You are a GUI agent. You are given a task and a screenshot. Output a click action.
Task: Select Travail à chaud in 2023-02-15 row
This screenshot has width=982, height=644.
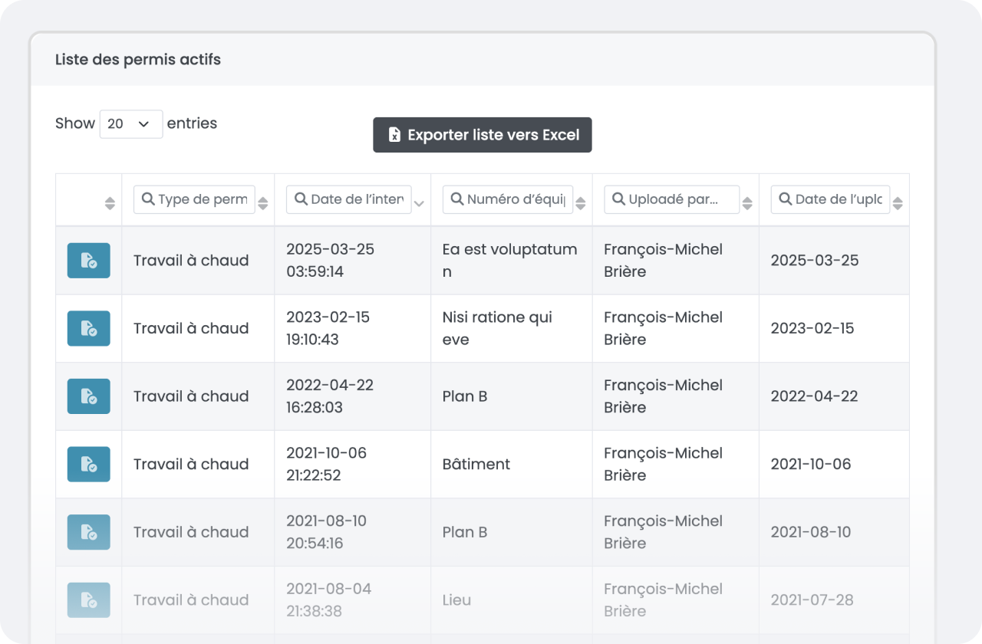point(191,328)
